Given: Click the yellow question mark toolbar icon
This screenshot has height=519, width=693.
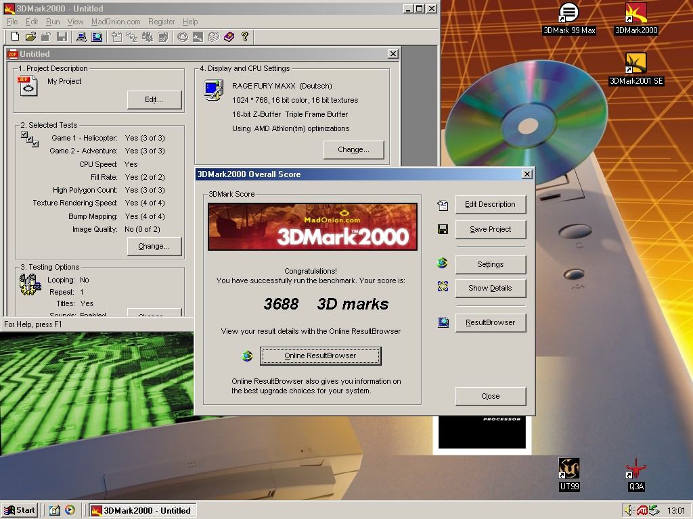Looking at the screenshot, I should click(245, 36).
